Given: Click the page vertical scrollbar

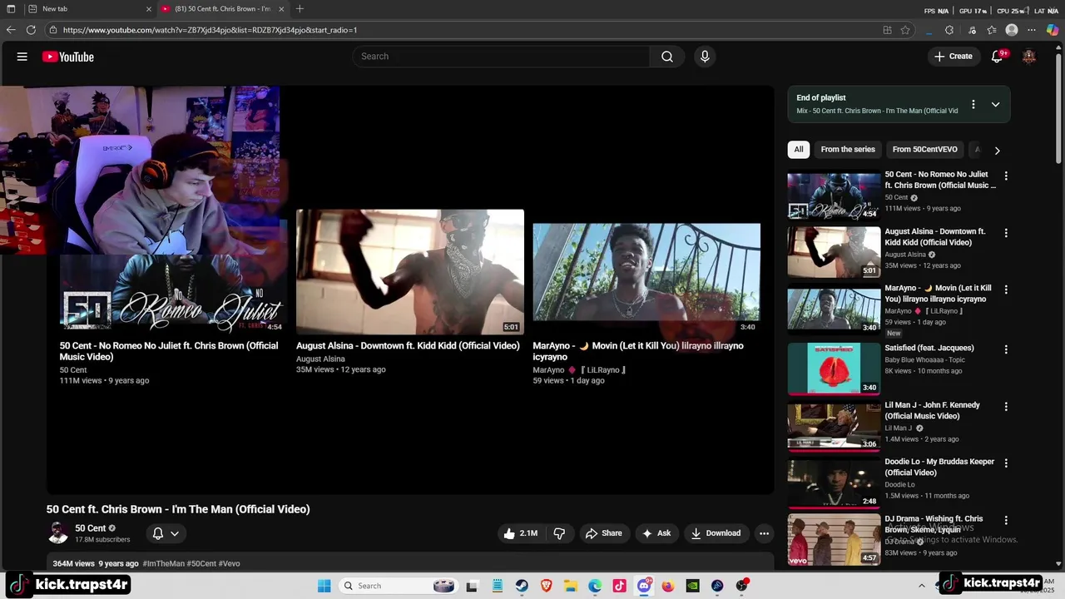Looking at the screenshot, I should click(x=1058, y=108).
